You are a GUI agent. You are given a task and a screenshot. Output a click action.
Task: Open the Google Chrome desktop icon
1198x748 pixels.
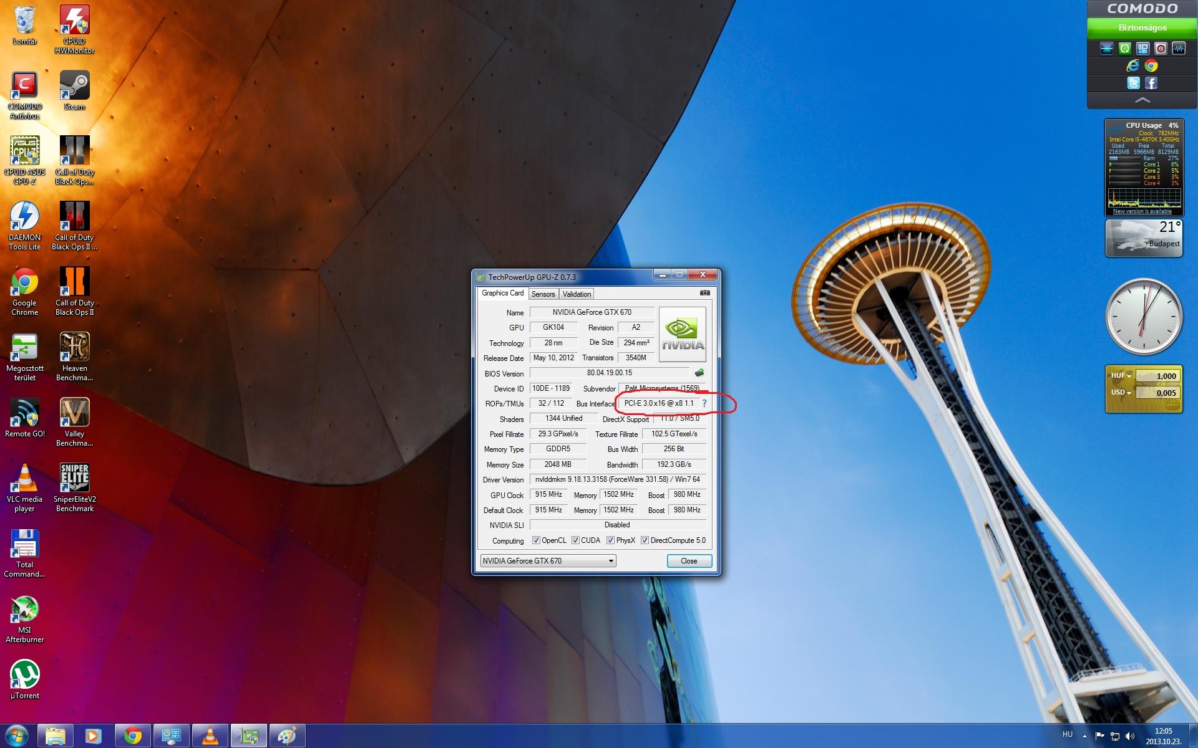[x=25, y=291]
